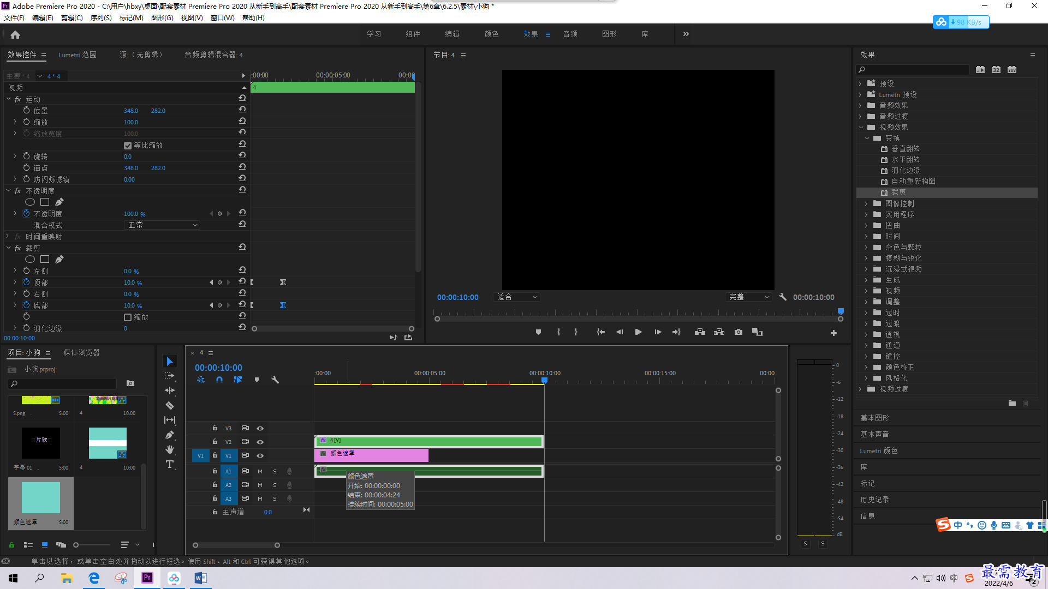Collapse 运动 effect properties
The height and width of the screenshot is (589, 1048).
pos(8,99)
